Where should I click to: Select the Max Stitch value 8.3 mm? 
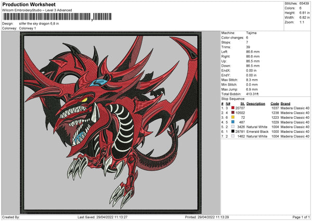click(x=252, y=80)
